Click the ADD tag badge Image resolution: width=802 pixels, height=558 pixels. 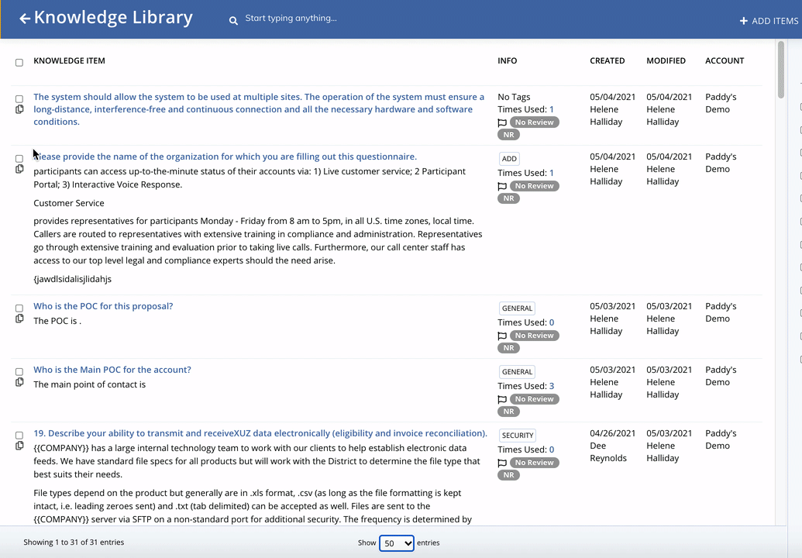point(509,159)
